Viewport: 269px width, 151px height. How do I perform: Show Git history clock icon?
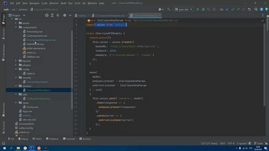(244, 9)
